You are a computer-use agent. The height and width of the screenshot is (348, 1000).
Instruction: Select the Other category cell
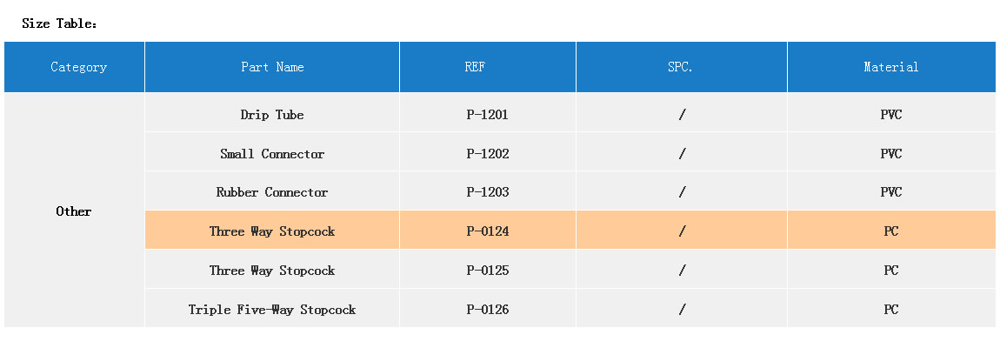click(x=74, y=211)
